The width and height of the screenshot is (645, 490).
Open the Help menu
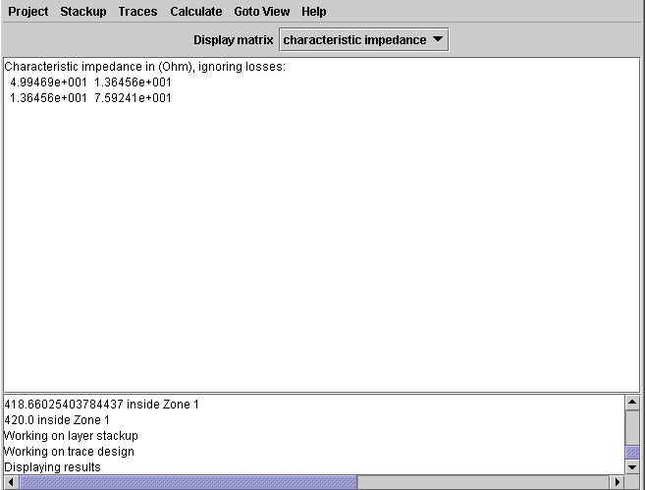click(x=314, y=12)
